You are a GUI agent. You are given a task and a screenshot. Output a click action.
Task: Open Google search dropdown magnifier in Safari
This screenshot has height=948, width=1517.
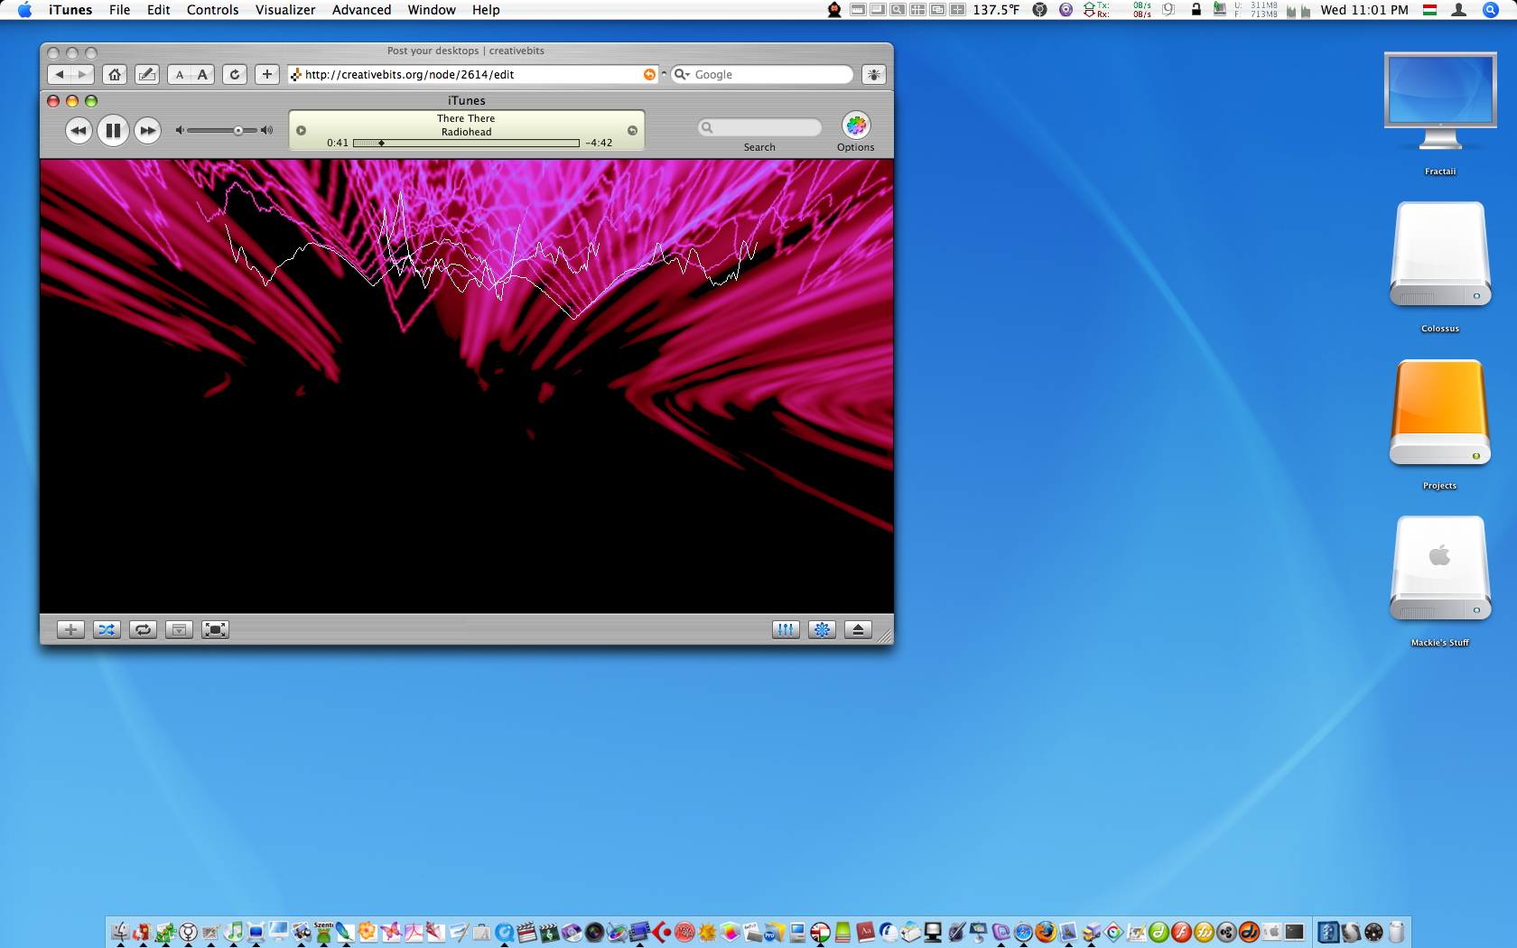pyautogui.click(x=683, y=74)
